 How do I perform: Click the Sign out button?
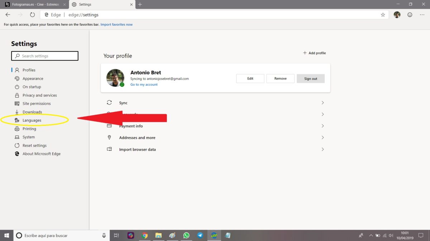310,79
